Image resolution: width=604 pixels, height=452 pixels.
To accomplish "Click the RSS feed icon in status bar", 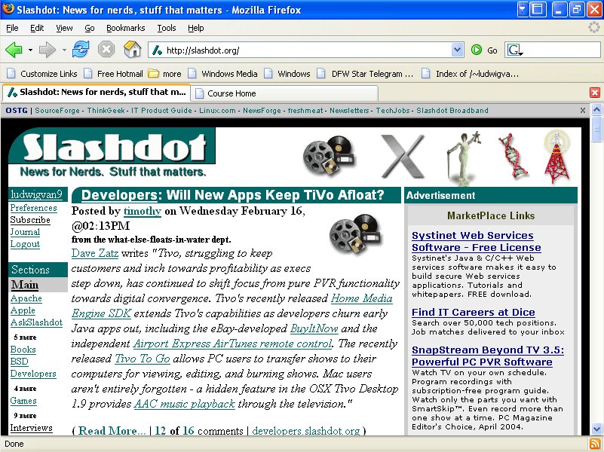I will click(x=593, y=444).
